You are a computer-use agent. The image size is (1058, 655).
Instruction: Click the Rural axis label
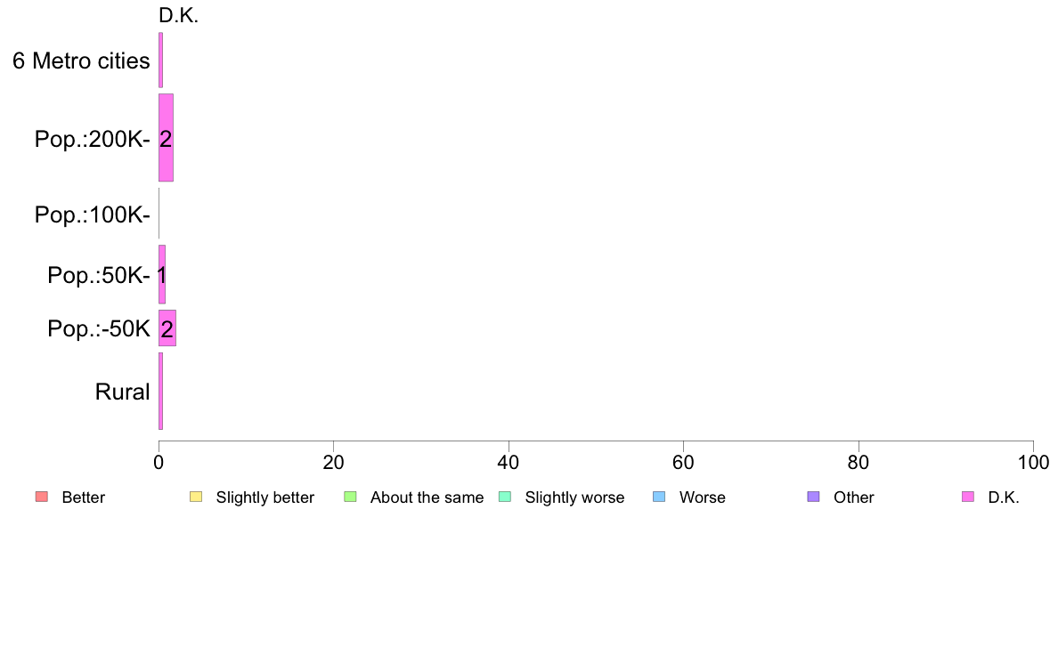click(x=122, y=392)
